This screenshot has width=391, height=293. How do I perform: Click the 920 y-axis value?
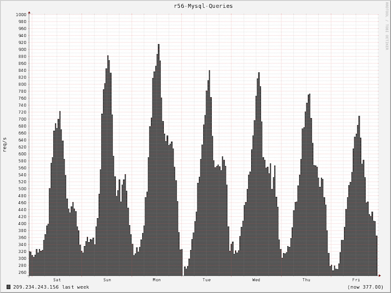point(22,42)
